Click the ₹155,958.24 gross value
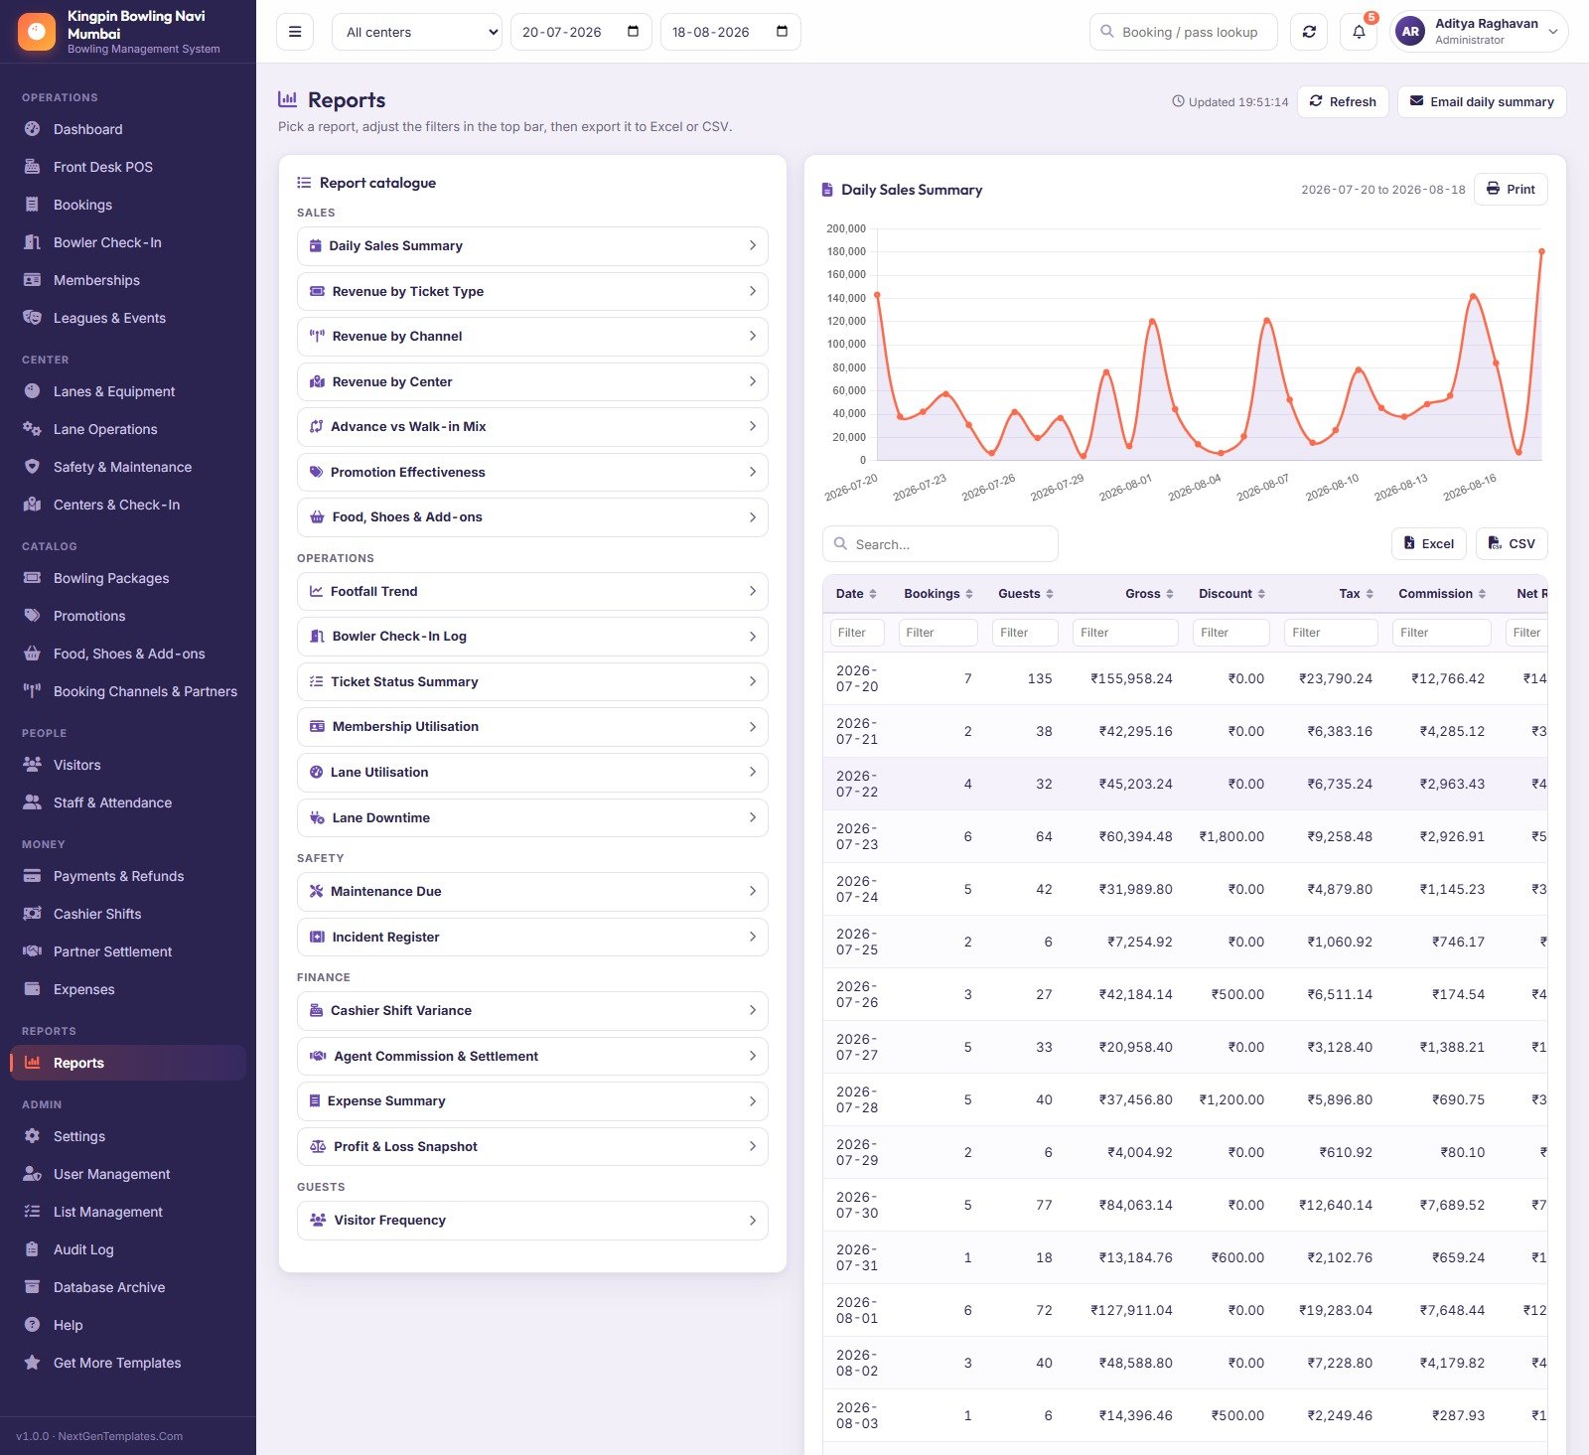The width and height of the screenshot is (1589, 1455). (1131, 678)
